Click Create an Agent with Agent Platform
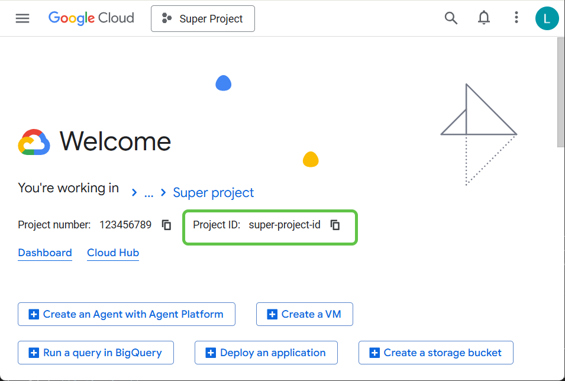The width and height of the screenshot is (565, 381). (126, 314)
